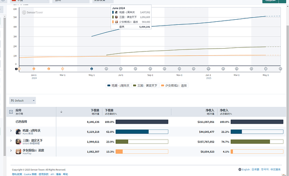This screenshot has width=289, height=176.
Task: Toggle 少女前线2:追放 series in chart legend
Action: coord(174,85)
